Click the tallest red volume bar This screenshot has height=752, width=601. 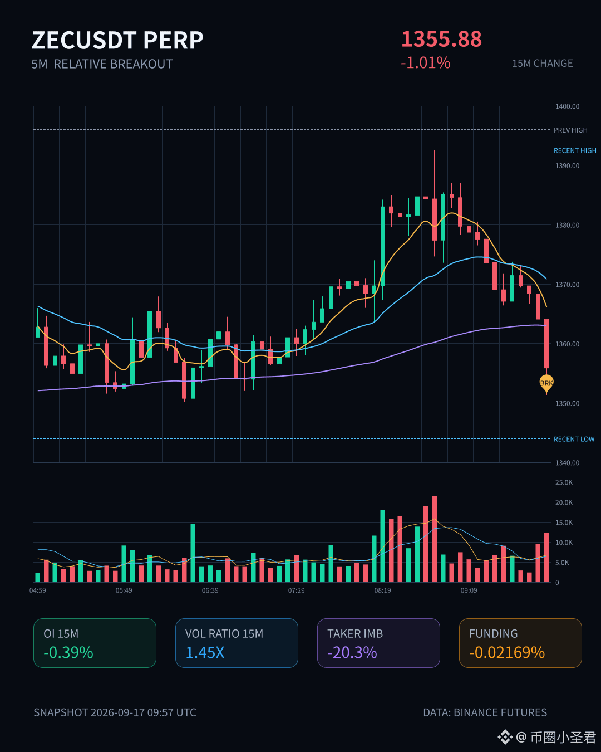[x=435, y=539]
